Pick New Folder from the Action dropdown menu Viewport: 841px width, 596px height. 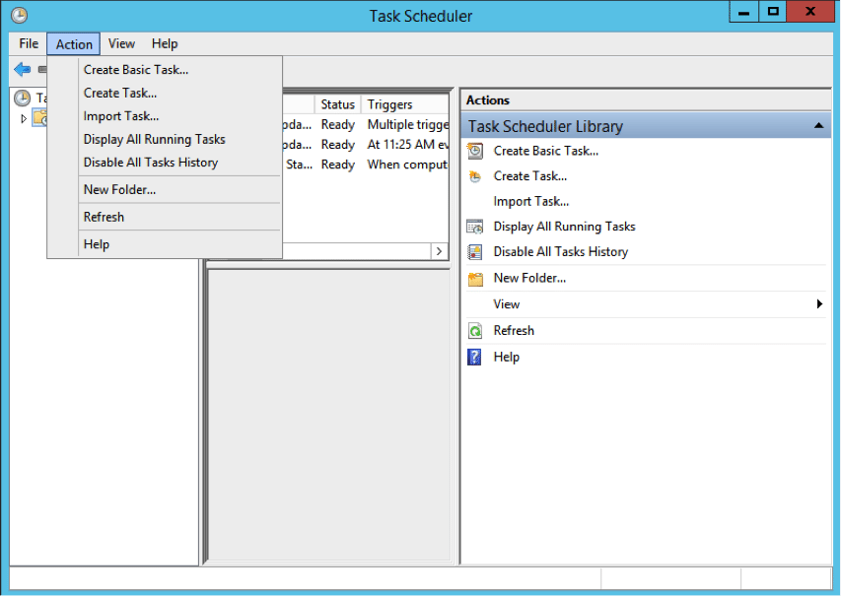coord(119,189)
